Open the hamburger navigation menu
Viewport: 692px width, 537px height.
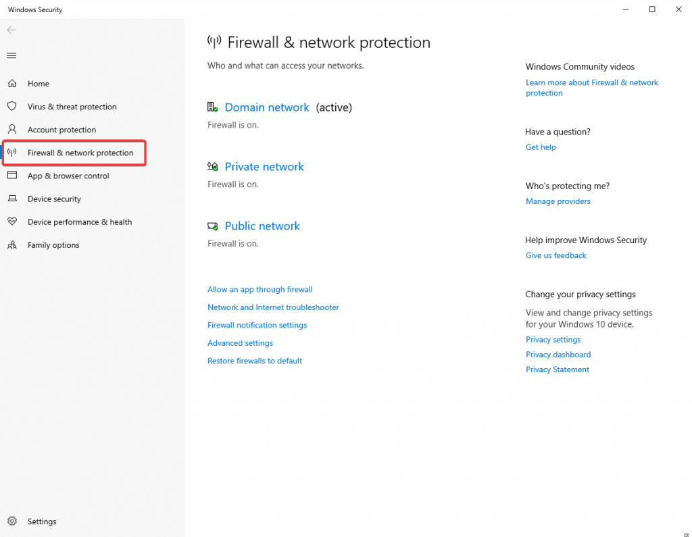coord(11,55)
